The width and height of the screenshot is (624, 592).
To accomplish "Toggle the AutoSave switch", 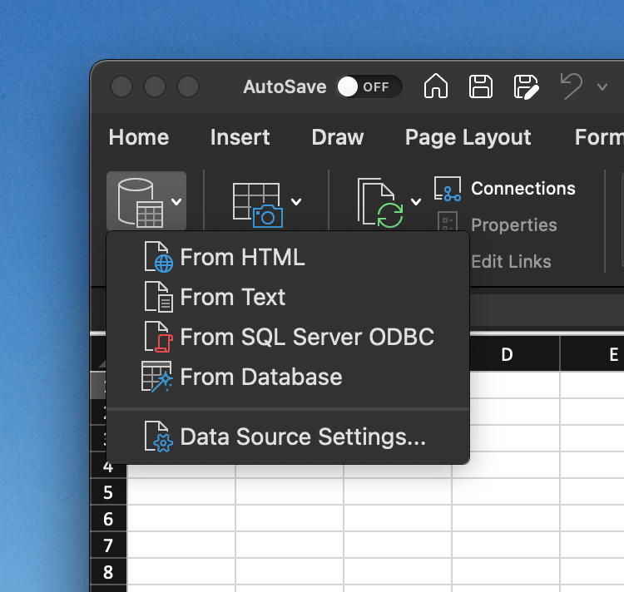I will click(x=369, y=86).
